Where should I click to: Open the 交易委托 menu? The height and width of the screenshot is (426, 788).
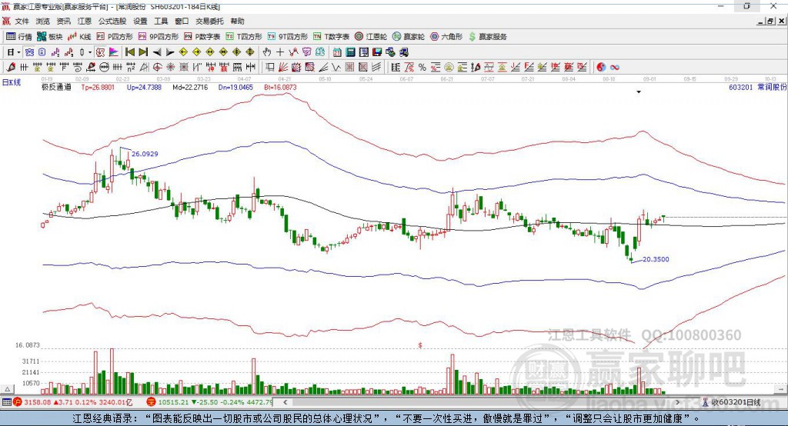209,21
